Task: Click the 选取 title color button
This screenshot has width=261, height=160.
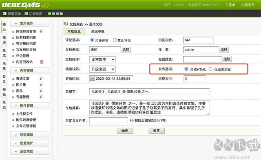Action: (x=227, y=59)
